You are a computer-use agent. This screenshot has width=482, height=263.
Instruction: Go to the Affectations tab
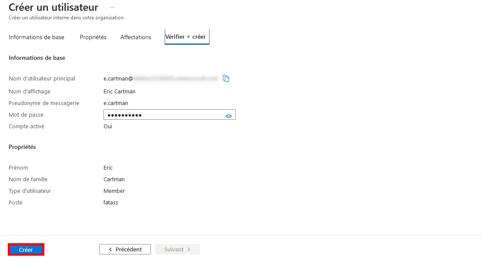pyautogui.click(x=136, y=37)
